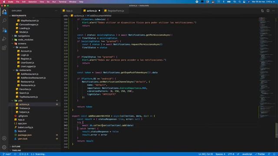The height and width of the screenshot is (156, 278).
Task: Open babel.config.js in the explorer
Action: [x=25, y=127]
